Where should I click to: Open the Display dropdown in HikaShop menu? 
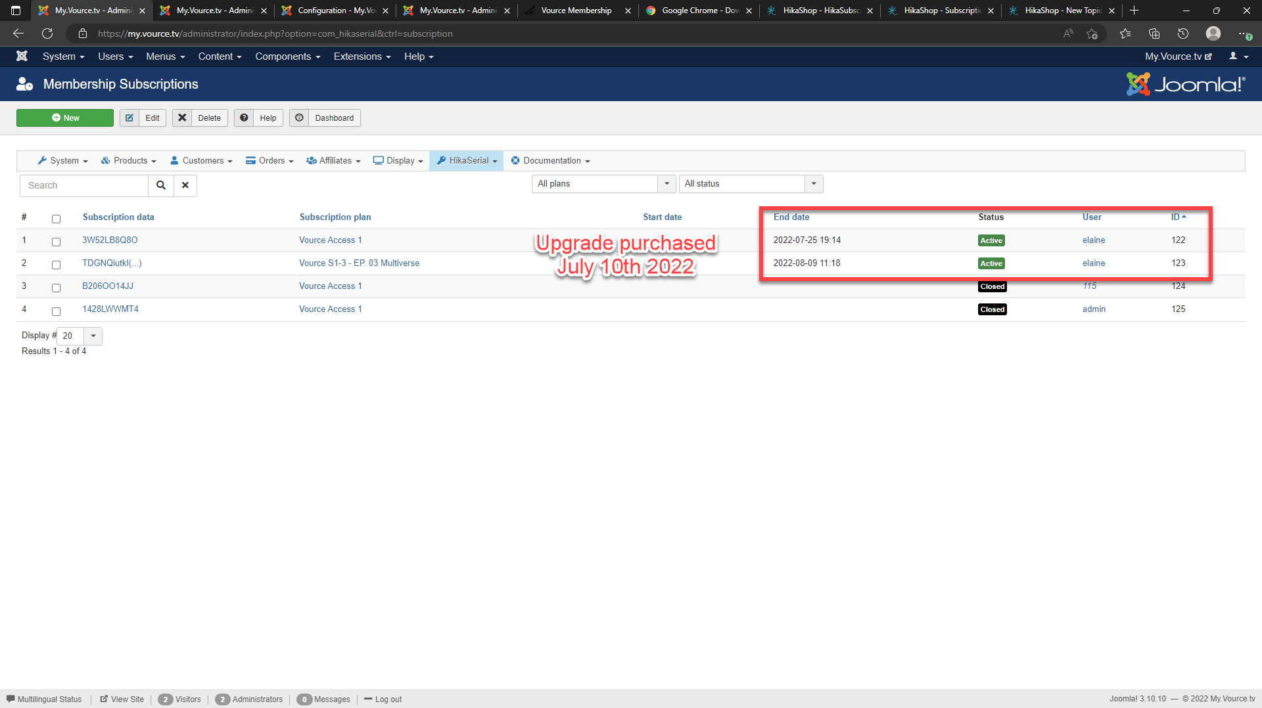(x=398, y=161)
